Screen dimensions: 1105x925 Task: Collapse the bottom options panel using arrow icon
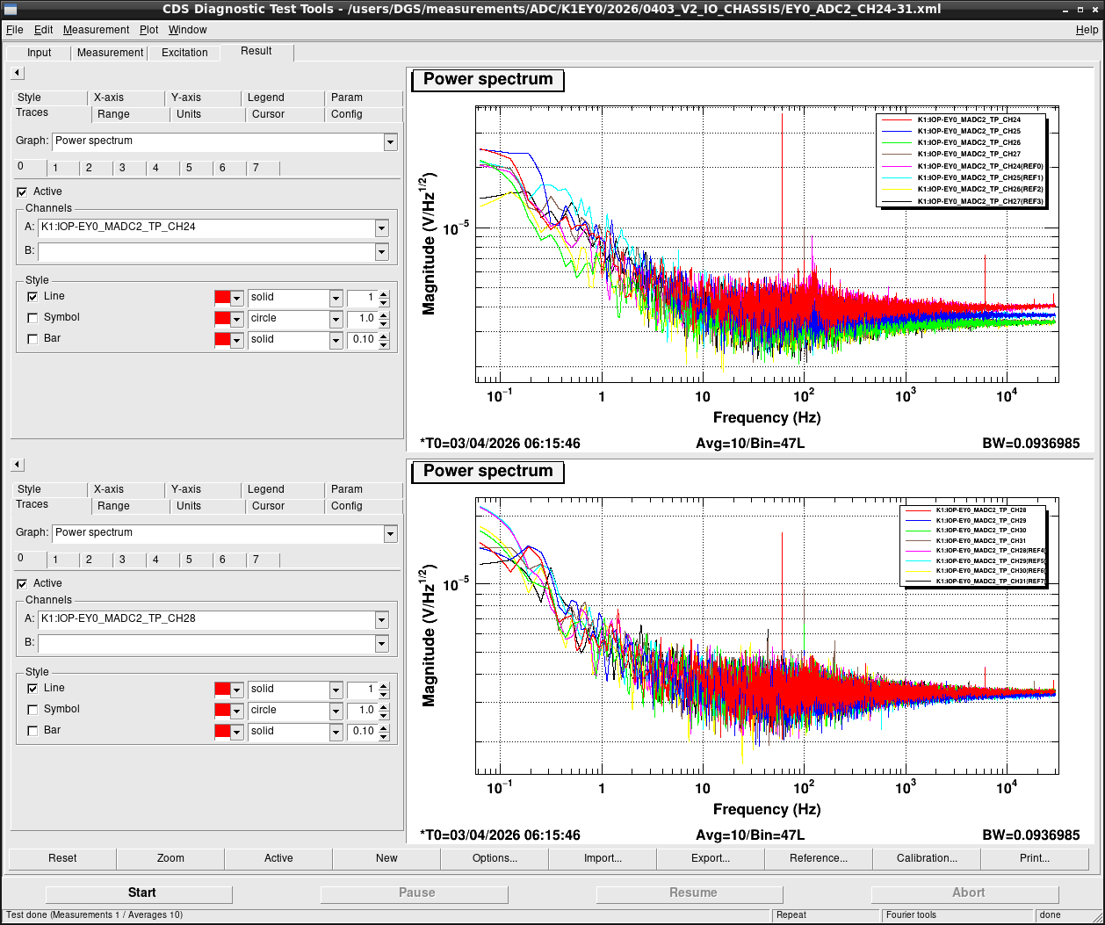point(18,465)
